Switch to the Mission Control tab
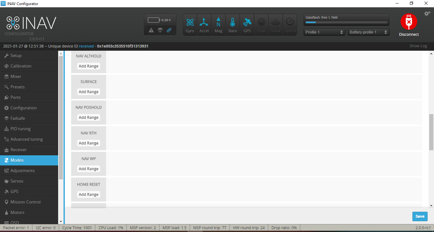The width and height of the screenshot is (434, 232). tap(25, 202)
